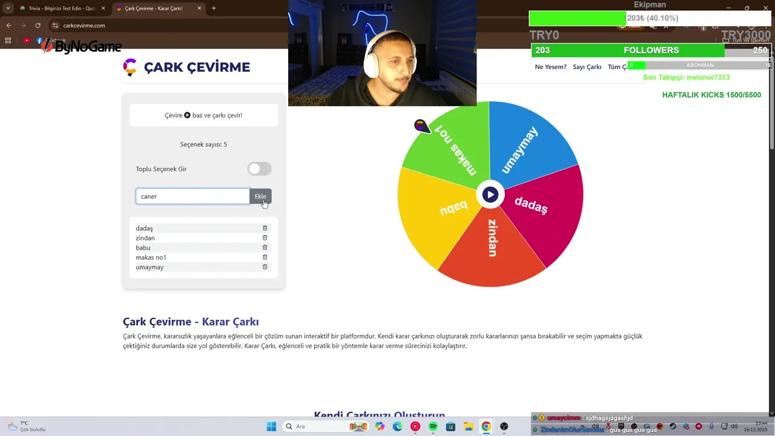Viewport: 775px width, 436px height.
Task: Click the address bar URL carkcevirme.com
Action: coord(84,25)
